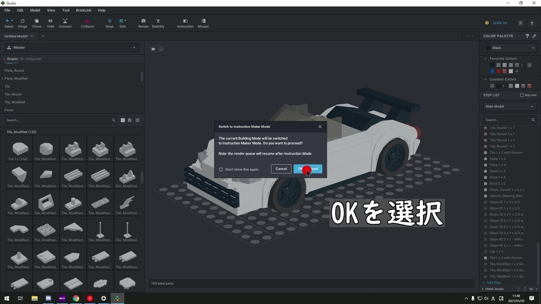Open the Model menu
Viewport: 541px width, 304px height.
tap(35, 10)
